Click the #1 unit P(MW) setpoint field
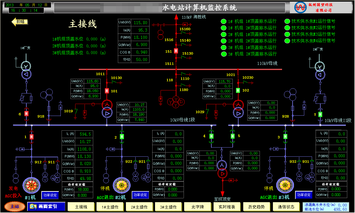Image resolution: width=355 pixels, height=213 pixels. (x=83, y=189)
